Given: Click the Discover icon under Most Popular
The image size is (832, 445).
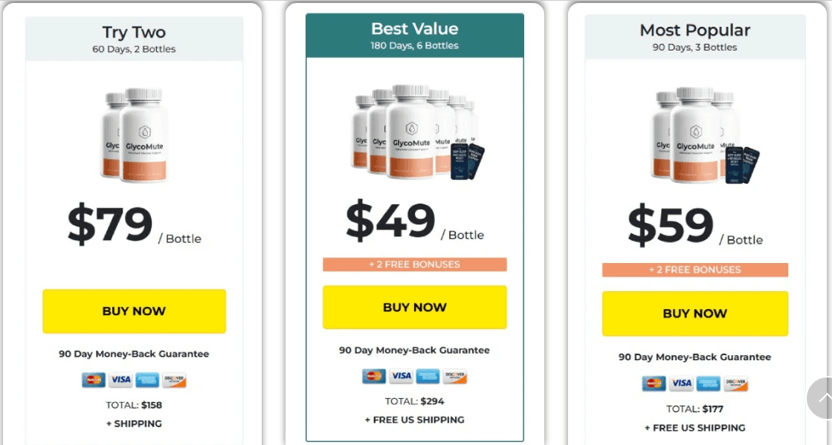Looking at the screenshot, I should tap(735, 384).
